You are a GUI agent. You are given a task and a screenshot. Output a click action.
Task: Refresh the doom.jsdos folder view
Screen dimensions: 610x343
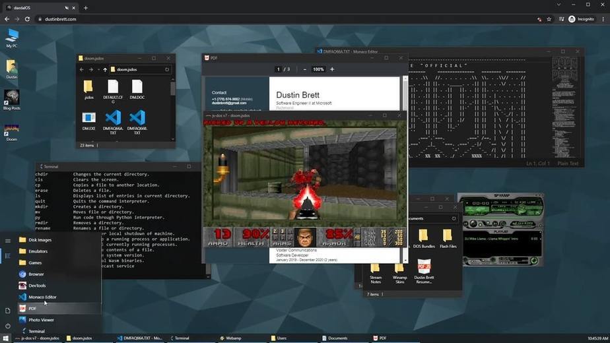[x=167, y=70]
